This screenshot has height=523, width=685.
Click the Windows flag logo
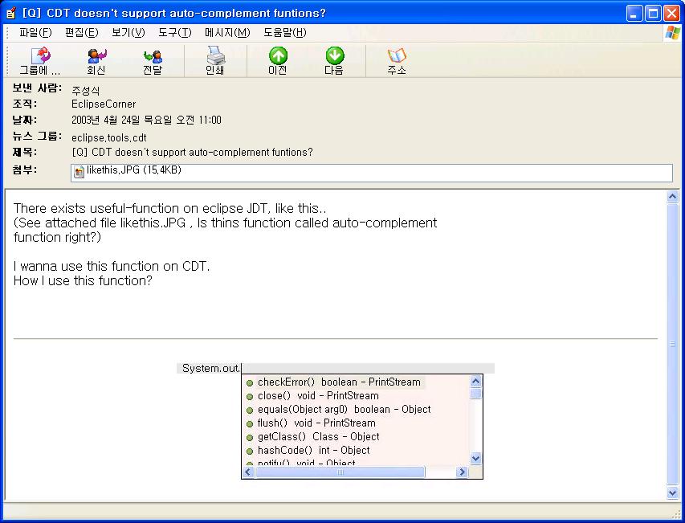click(673, 33)
